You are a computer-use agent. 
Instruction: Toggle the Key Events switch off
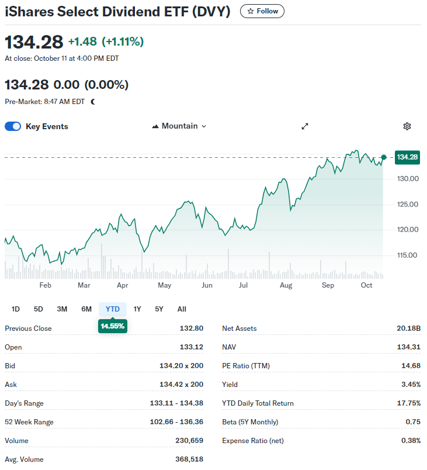13,126
